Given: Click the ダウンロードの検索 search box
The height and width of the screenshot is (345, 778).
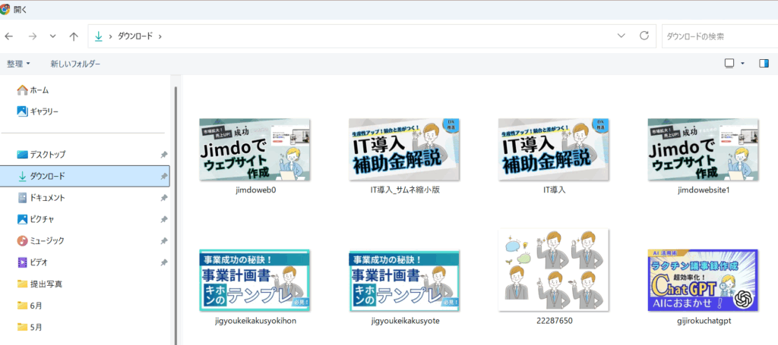Looking at the screenshot, I should coord(719,36).
